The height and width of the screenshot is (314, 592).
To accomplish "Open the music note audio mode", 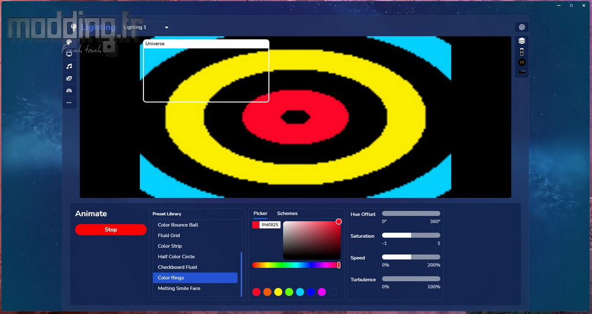I will point(69,66).
